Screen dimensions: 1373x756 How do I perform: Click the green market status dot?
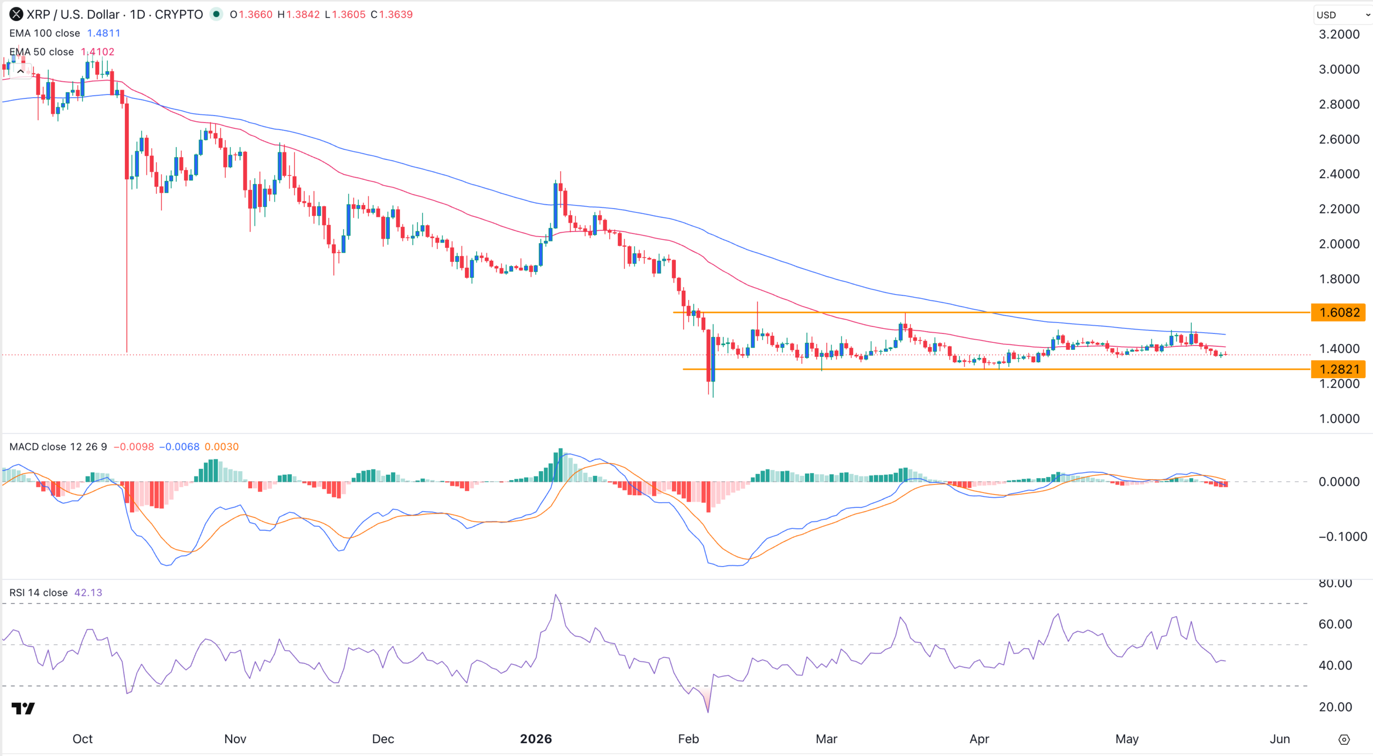(216, 14)
